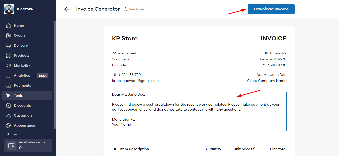Click the Delivery truck icon
The image size is (339, 156).
click(x=8, y=46)
